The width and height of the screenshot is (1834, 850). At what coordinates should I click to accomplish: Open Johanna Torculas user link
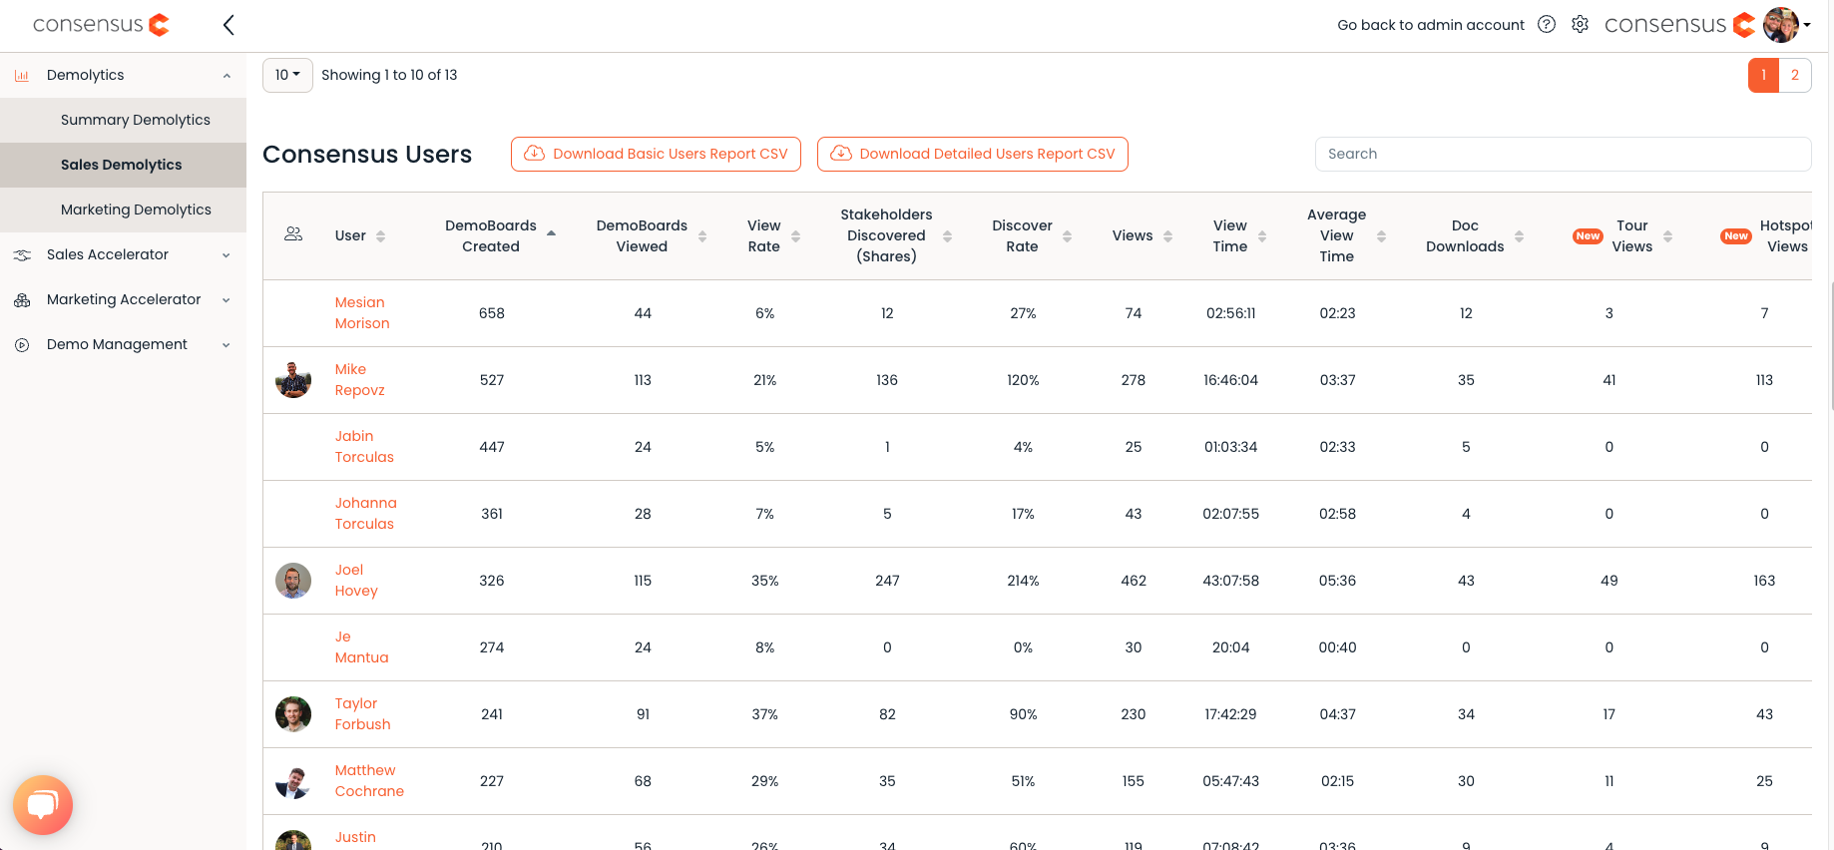(366, 514)
